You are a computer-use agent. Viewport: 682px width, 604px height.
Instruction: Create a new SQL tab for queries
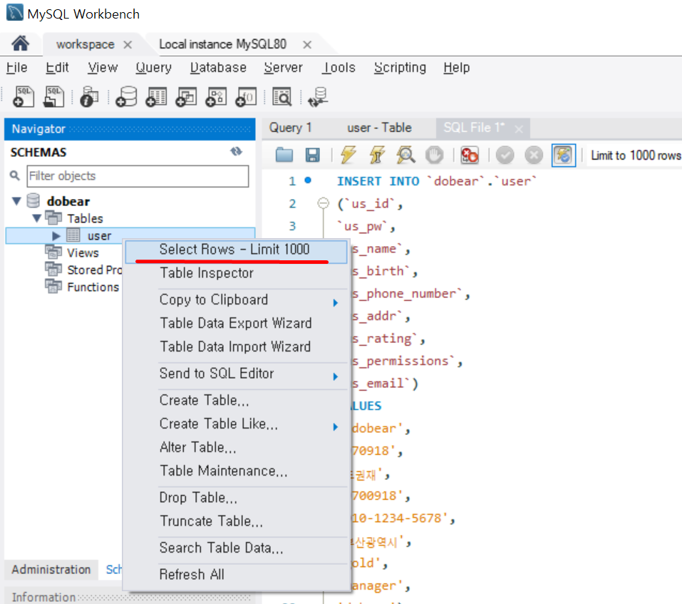tap(24, 96)
